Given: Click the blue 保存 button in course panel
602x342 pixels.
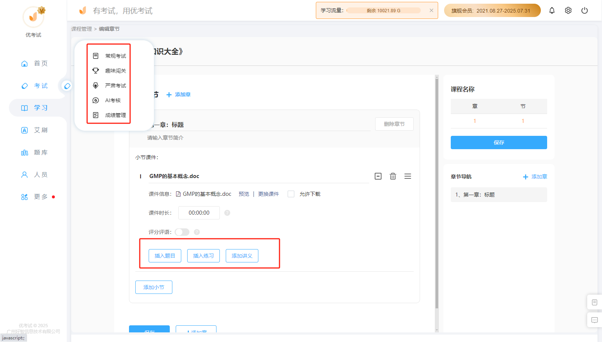Looking at the screenshot, I should [x=499, y=142].
